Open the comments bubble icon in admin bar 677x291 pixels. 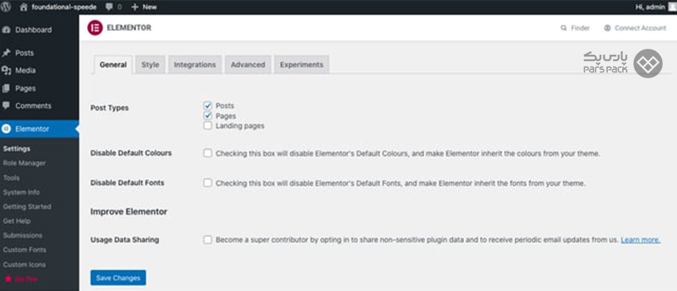click(x=109, y=8)
